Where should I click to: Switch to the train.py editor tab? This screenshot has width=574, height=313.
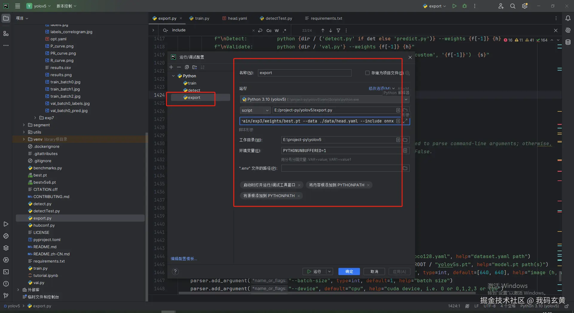tap(202, 18)
